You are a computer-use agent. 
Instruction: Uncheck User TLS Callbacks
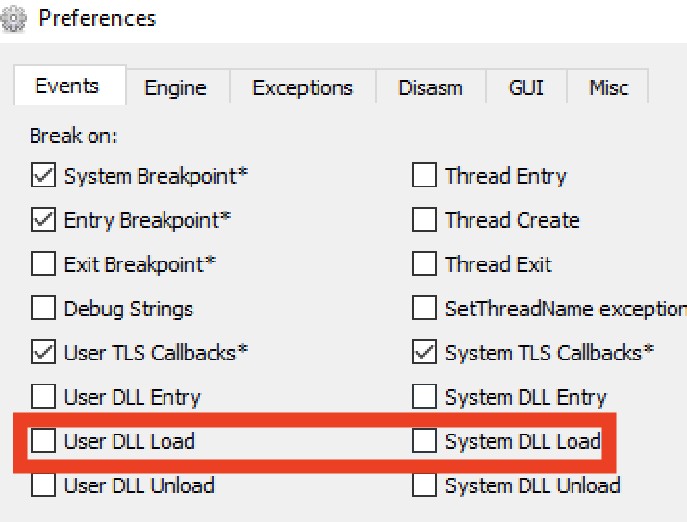(43, 353)
